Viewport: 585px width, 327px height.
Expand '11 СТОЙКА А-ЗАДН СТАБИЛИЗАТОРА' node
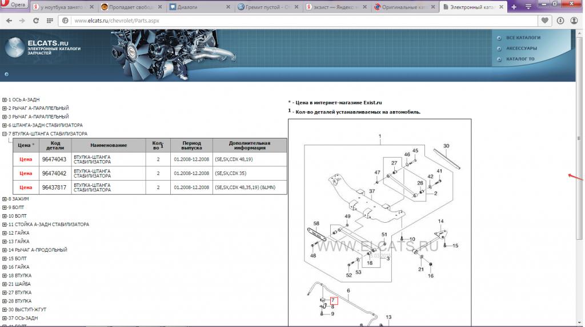click(5, 224)
